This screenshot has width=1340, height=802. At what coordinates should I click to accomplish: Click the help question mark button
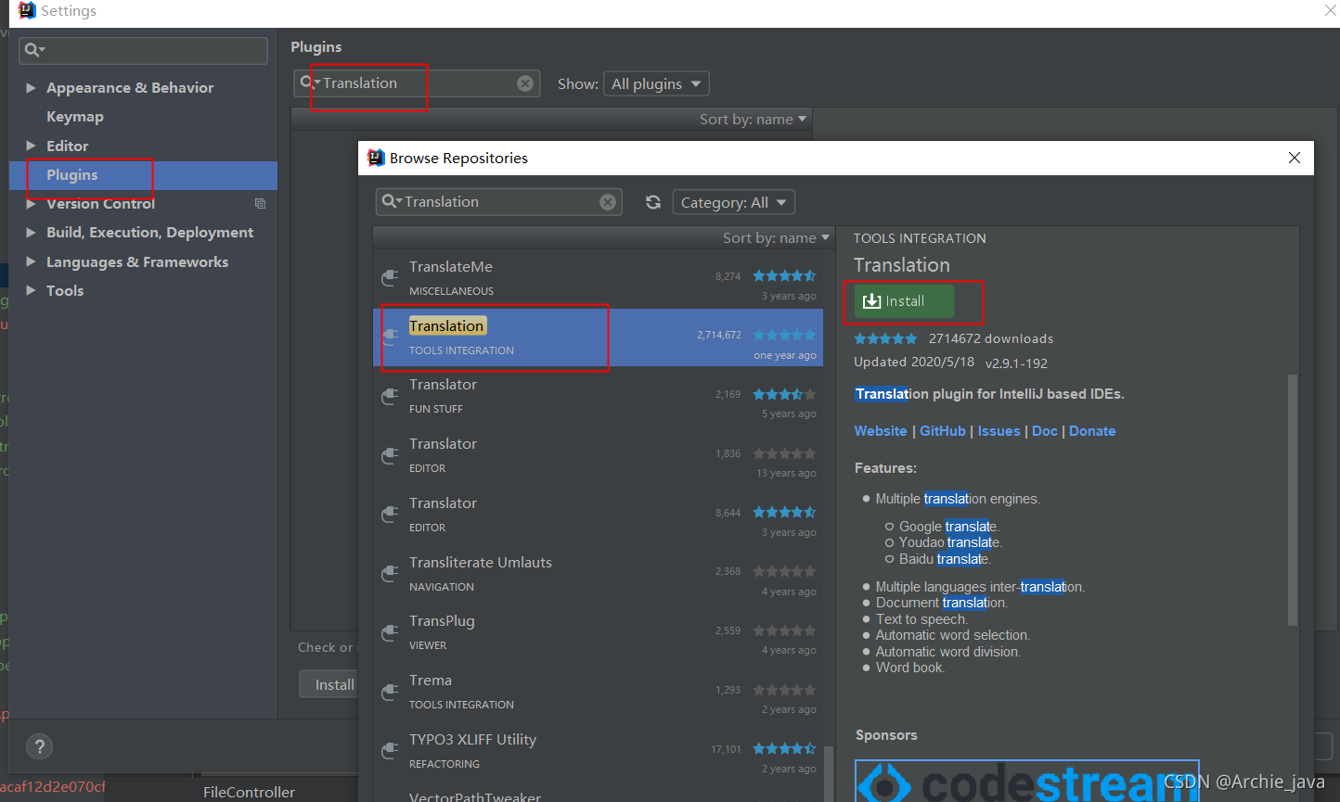point(39,746)
